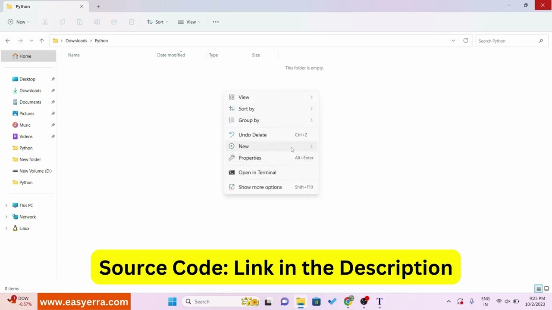
Task: Refresh the folder view
Action: (466, 40)
